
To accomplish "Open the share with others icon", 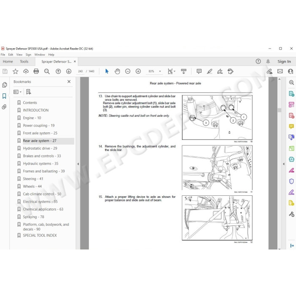I will [291, 71].
